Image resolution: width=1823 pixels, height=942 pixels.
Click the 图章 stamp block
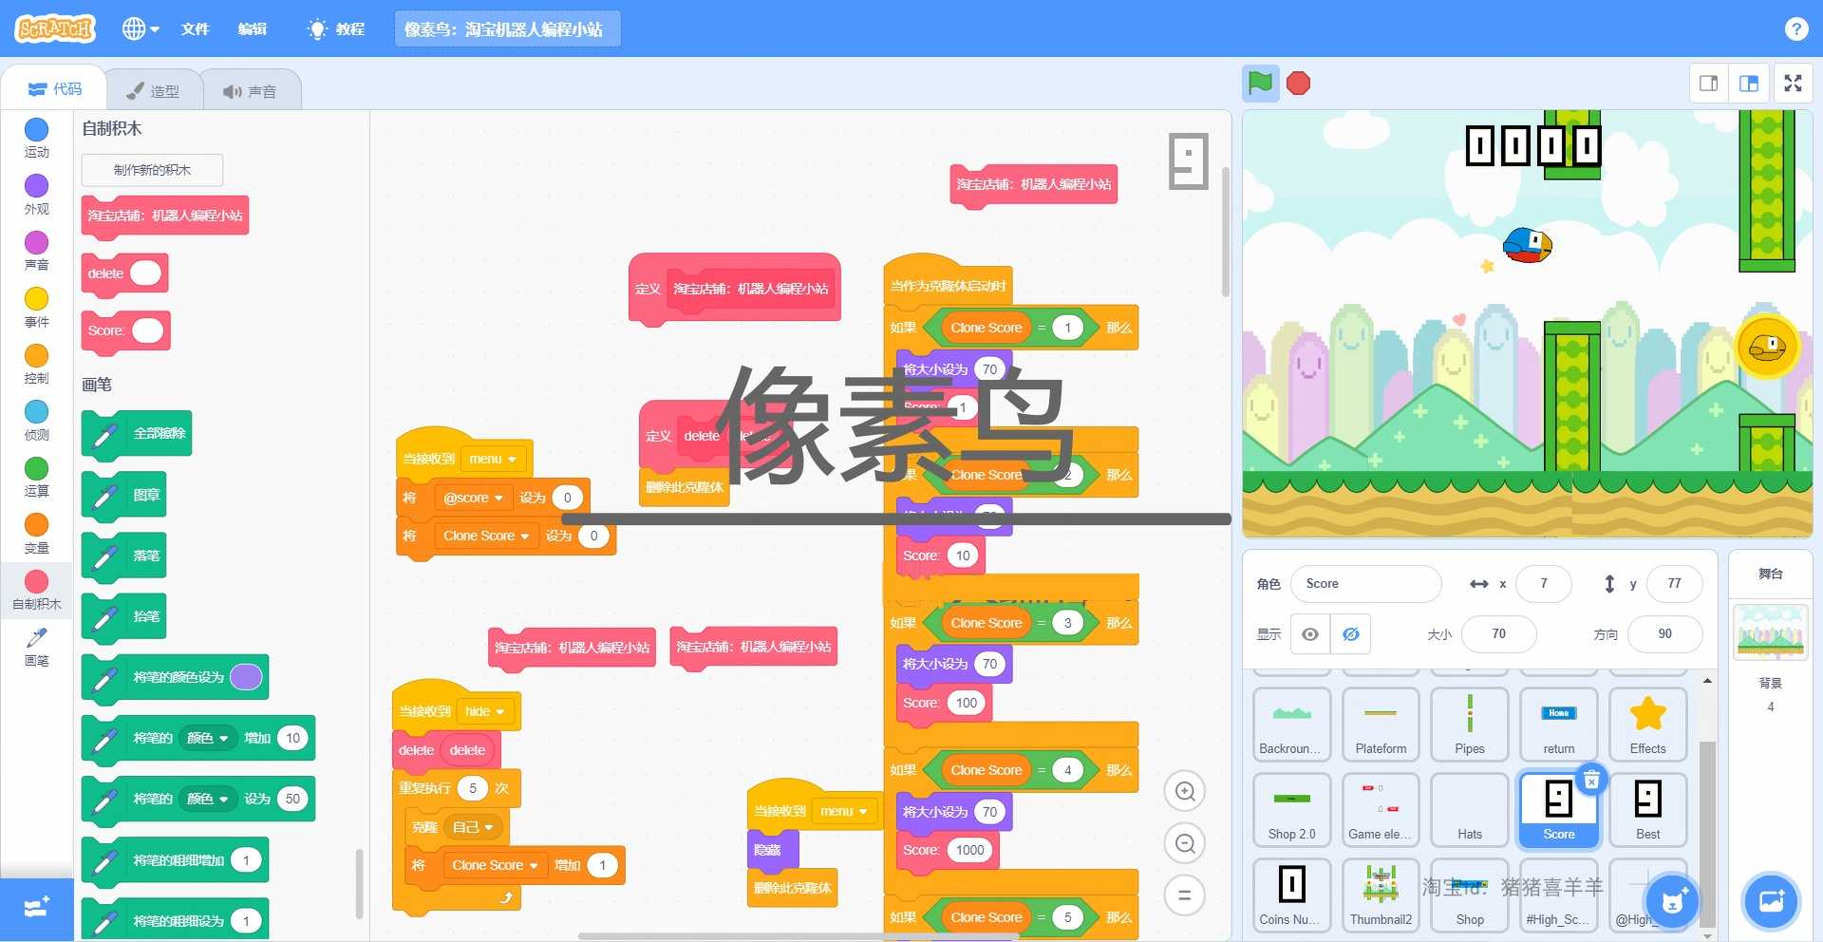[x=124, y=495]
